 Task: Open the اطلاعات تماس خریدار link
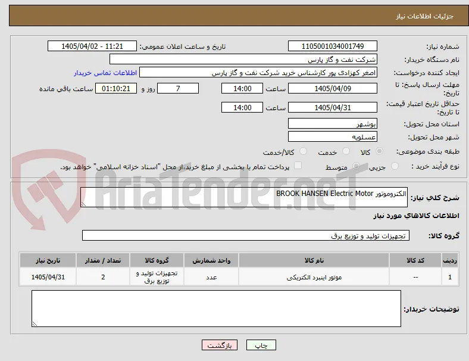pos(105,73)
